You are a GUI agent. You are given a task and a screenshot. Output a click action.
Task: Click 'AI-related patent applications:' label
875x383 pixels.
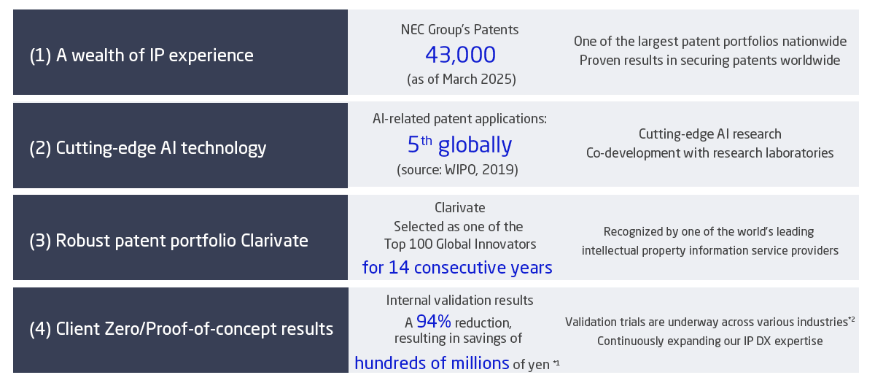[x=459, y=117]
